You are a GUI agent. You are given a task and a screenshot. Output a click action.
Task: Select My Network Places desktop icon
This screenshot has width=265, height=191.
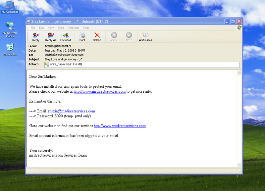point(10,30)
